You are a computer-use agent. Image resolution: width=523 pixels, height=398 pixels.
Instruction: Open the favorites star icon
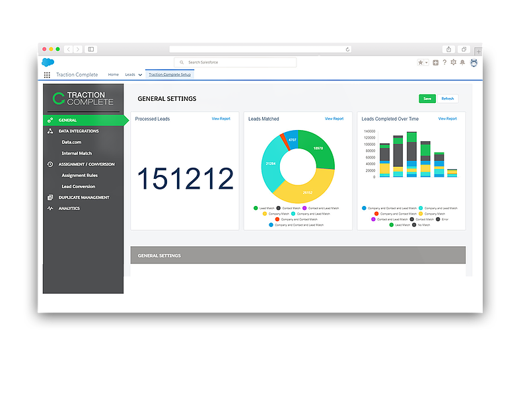421,62
